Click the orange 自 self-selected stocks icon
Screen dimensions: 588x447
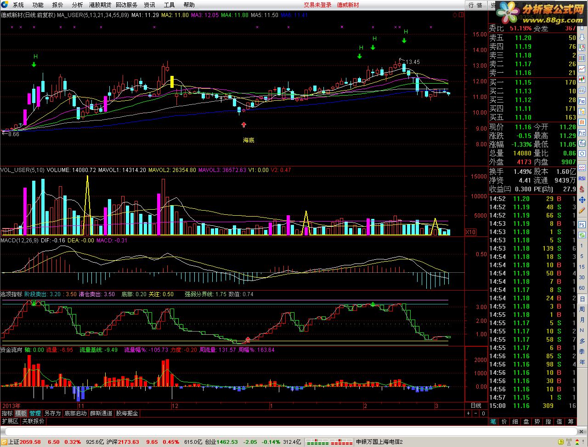click(582, 122)
